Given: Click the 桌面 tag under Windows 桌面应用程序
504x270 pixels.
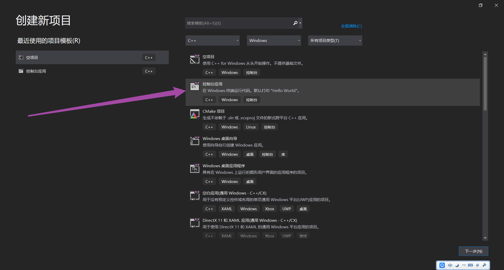Looking at the screenshot, I should coord(250,181).
